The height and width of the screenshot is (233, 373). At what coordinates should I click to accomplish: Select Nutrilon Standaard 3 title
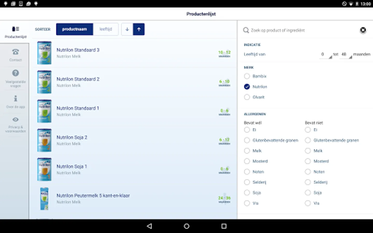pyautogui.click(x=78, y=50)
